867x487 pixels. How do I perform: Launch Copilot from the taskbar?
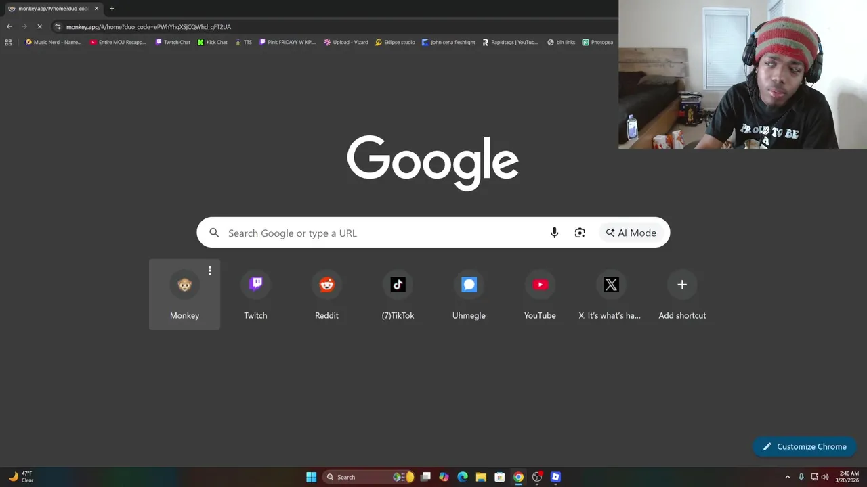(444, 477)
